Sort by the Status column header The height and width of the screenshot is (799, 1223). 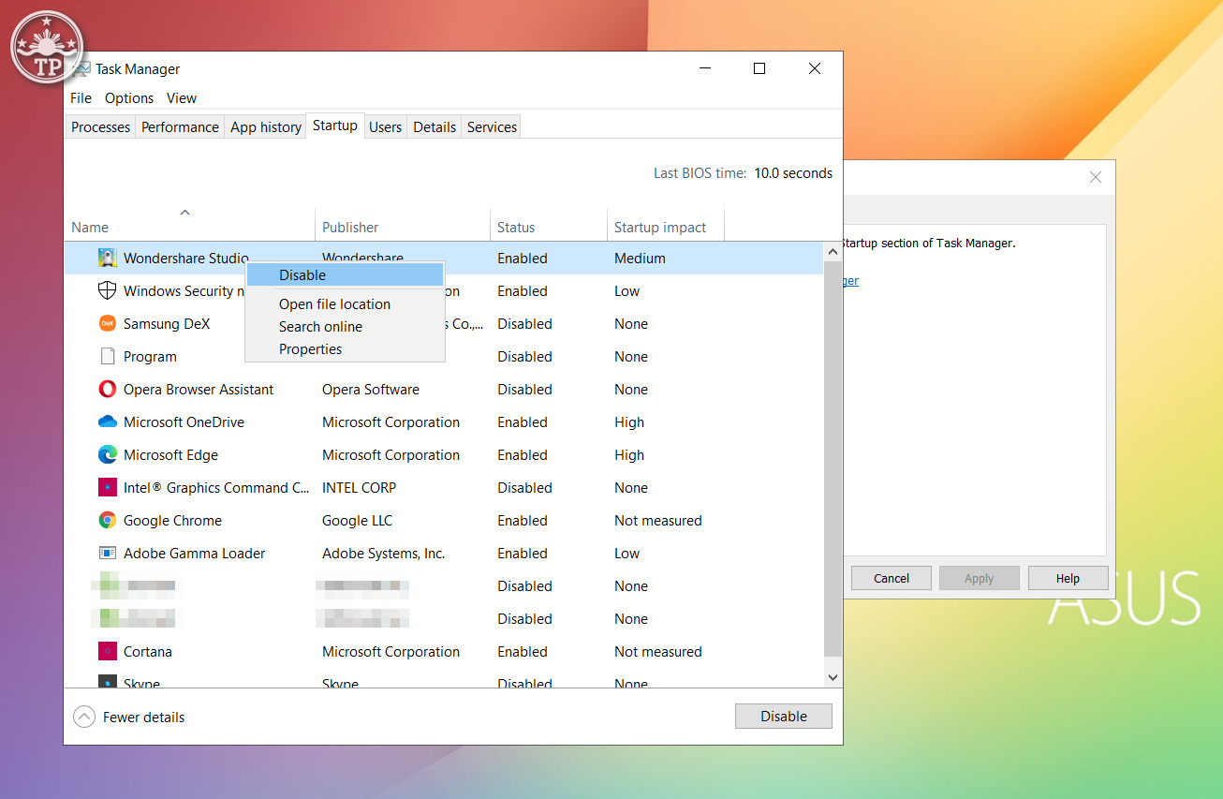(549, 226)
